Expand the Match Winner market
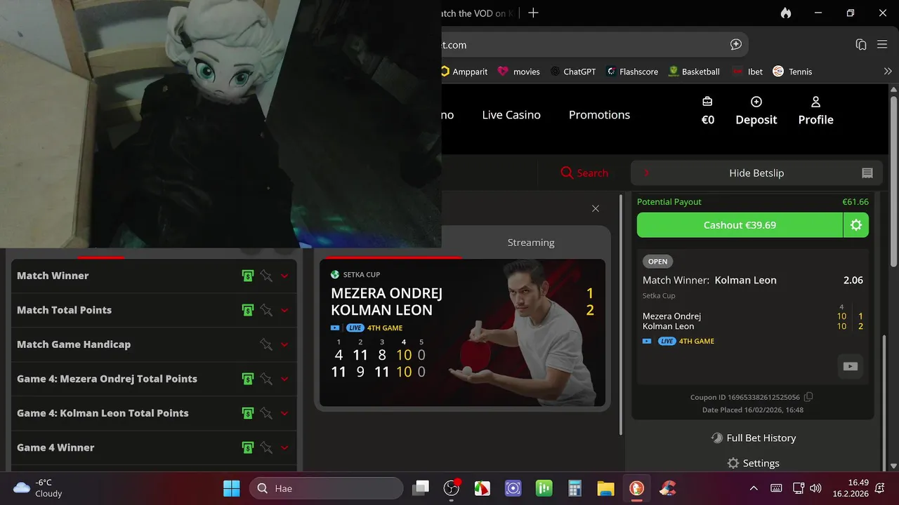899x505 pixels. pyautogui.click(x=284, y=276)
